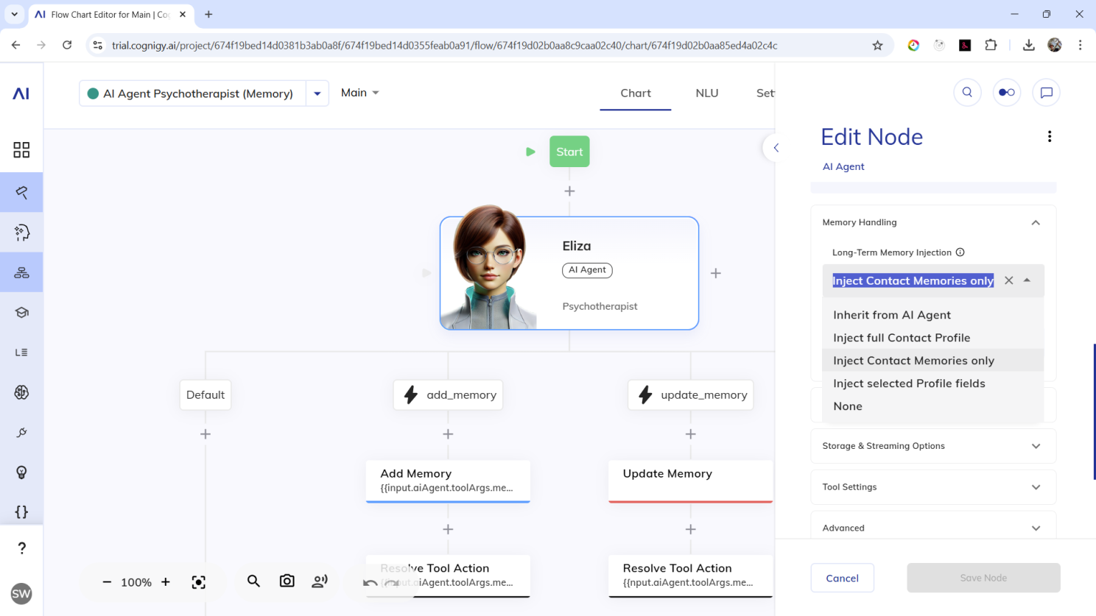The height and width of the screenshot is (616, 1096).
Task: Select Inject full Contact Profile option
Action: coord(901,338)
